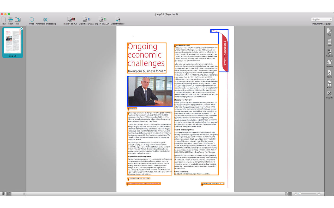Screen dimensions: 334x208
Task: Export the document as DOCX
Action: coord(86,19)
